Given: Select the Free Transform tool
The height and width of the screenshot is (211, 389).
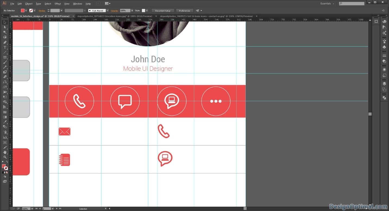Looking at the screenshot, I should click(5, 97).
